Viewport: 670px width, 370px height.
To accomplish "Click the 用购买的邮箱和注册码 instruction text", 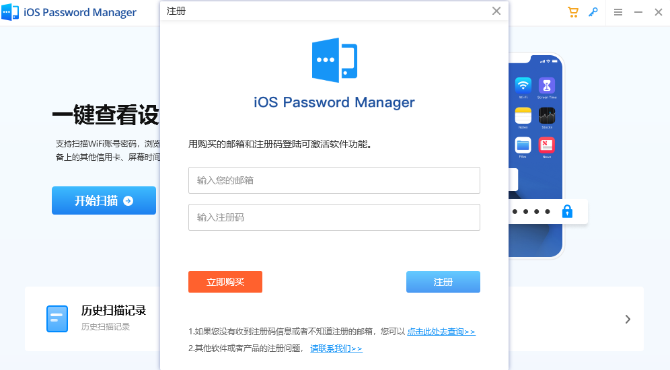I will click(x=280, y=144).
